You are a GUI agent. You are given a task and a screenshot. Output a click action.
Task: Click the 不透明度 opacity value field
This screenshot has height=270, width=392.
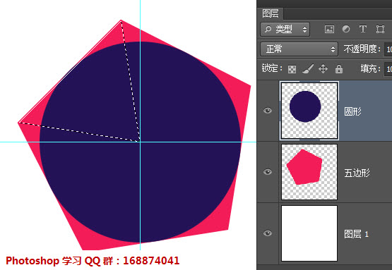click(x=388, y=49)
